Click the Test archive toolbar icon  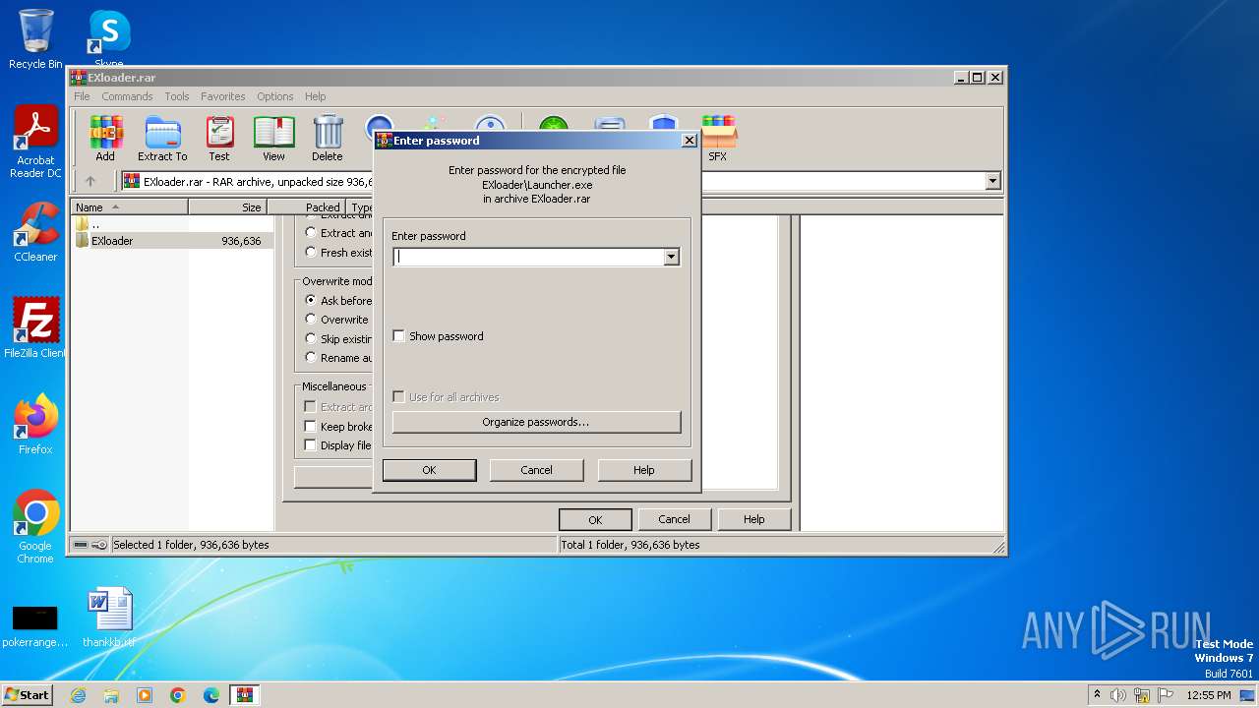coord(219,139)
